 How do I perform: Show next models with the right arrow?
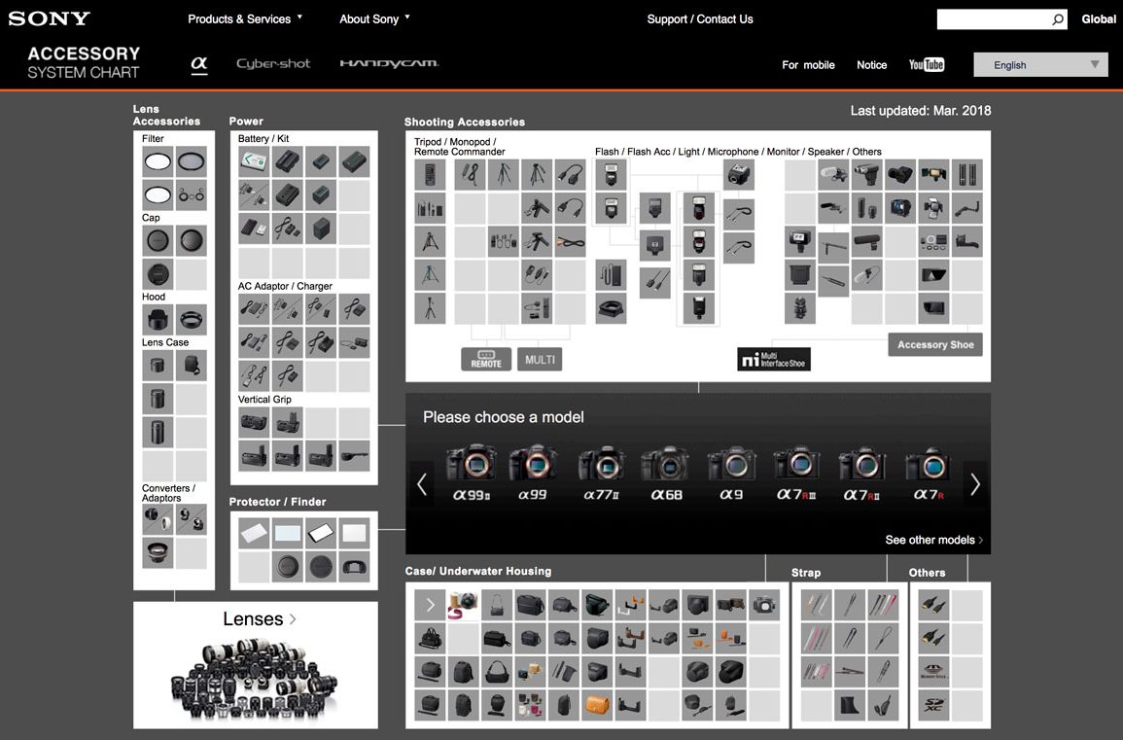click(975, 484)
